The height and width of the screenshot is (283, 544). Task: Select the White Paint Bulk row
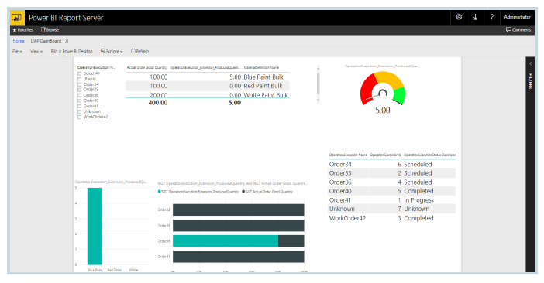click(x=208, y=95)
